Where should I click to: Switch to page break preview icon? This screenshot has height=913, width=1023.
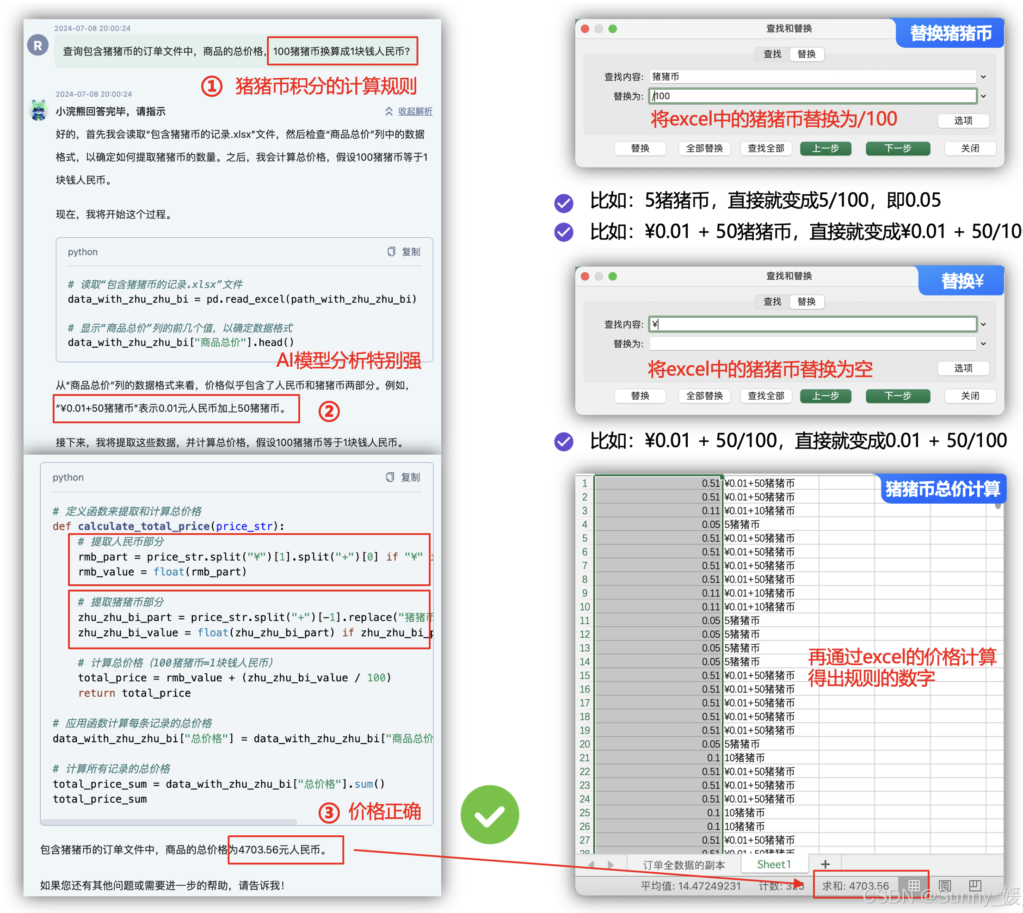(975, 886)
